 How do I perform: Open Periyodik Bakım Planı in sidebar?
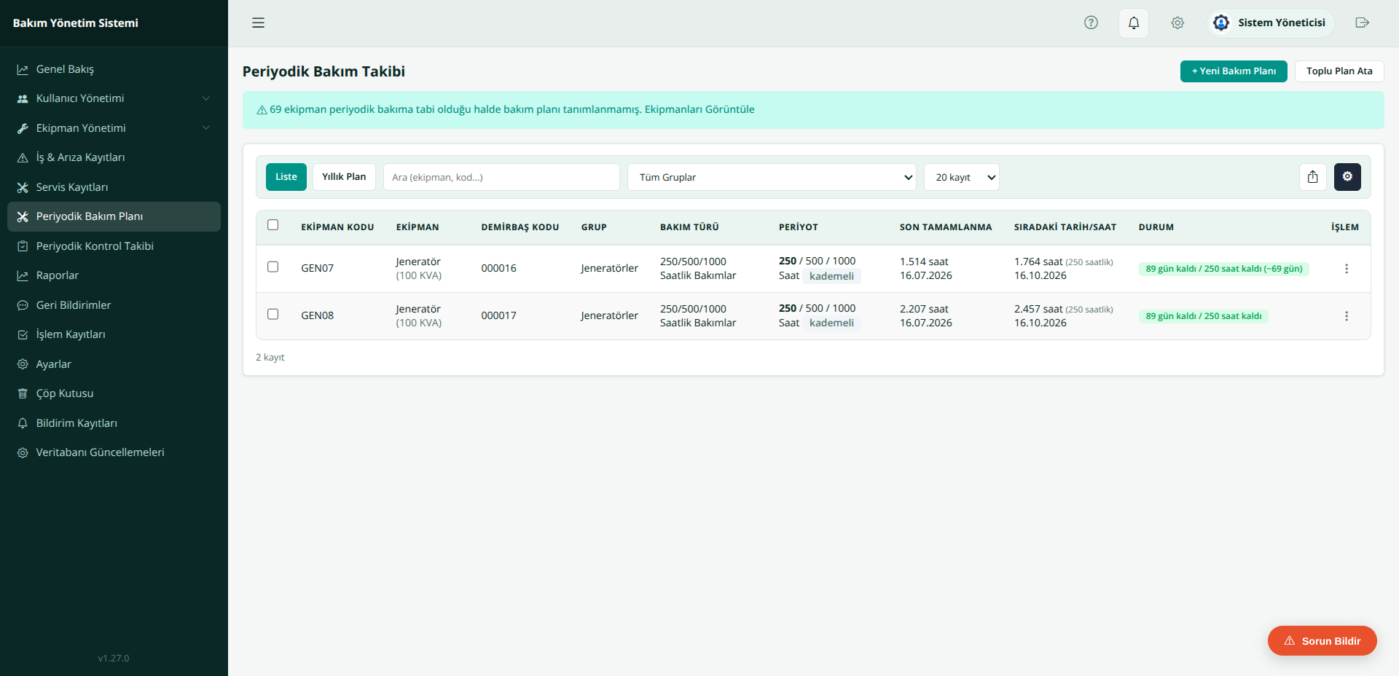(114, 216)
